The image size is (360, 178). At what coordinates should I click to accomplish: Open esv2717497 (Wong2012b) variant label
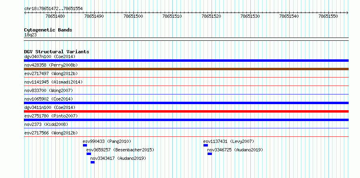click(51, 73)
